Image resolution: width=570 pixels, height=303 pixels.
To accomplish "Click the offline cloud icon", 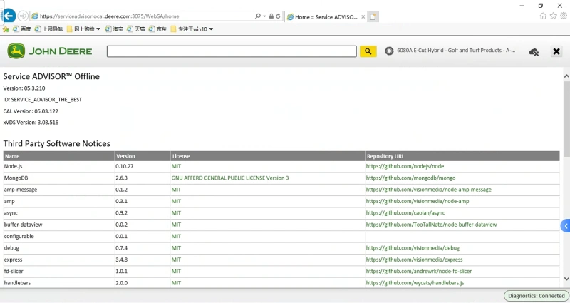I will [534, 51].
